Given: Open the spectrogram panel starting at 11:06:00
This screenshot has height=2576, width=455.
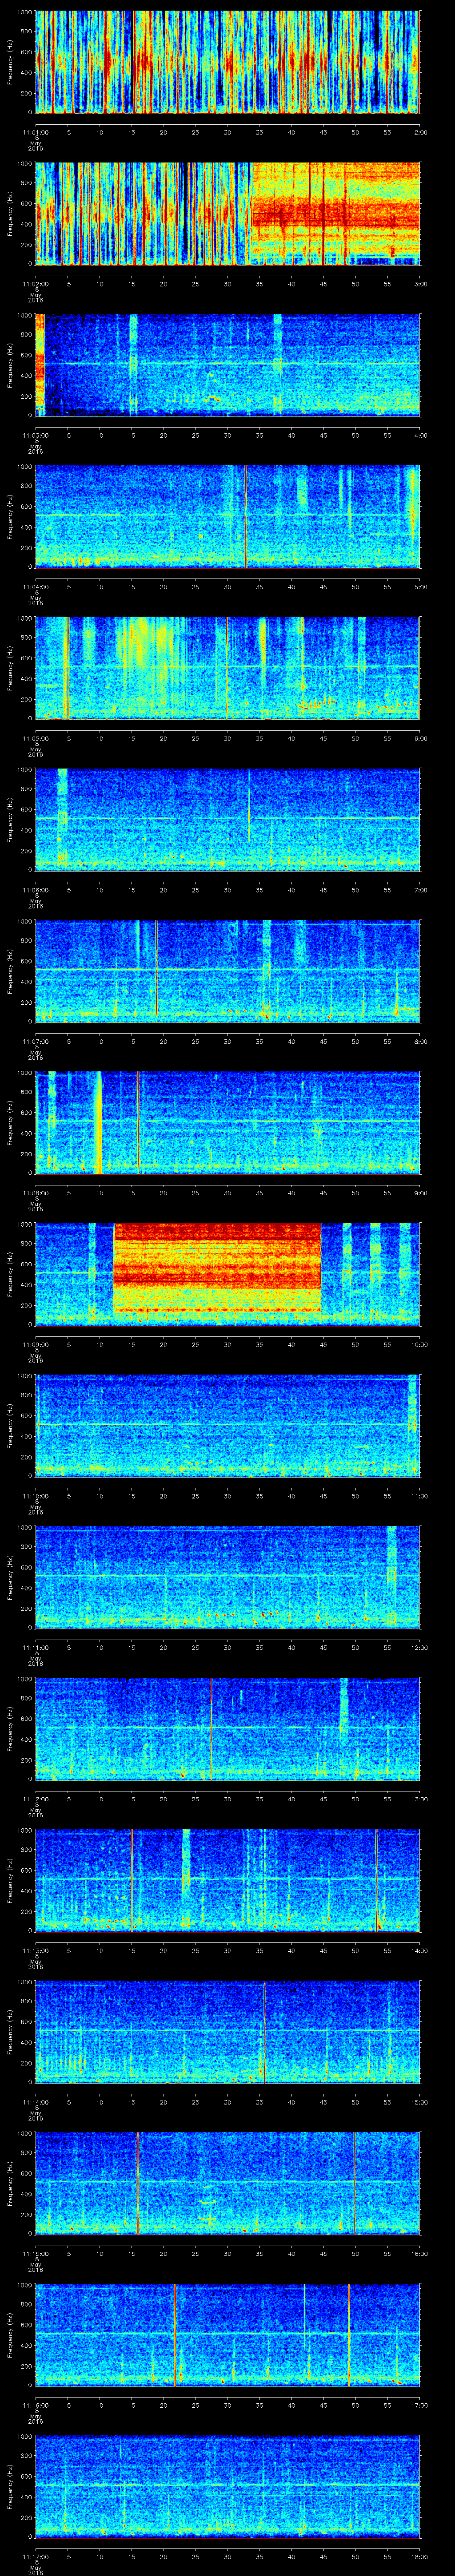Looking at the screenshot, I should (228, 819).
